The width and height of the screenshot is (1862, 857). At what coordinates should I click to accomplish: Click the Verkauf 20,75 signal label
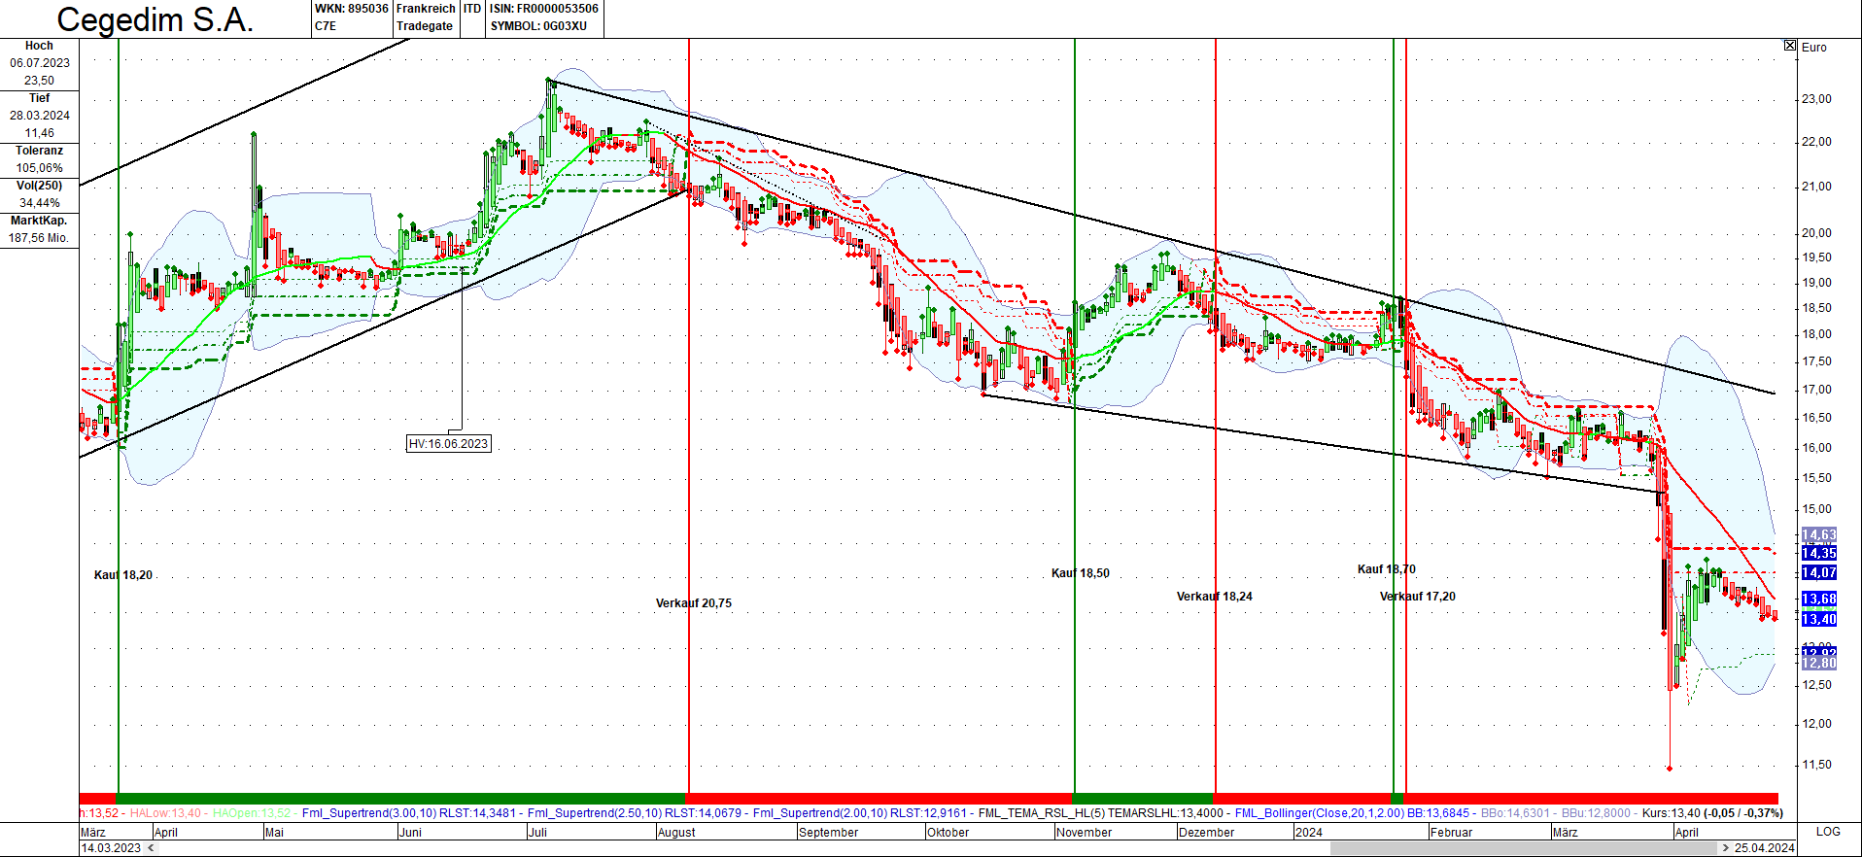point(694,603)
